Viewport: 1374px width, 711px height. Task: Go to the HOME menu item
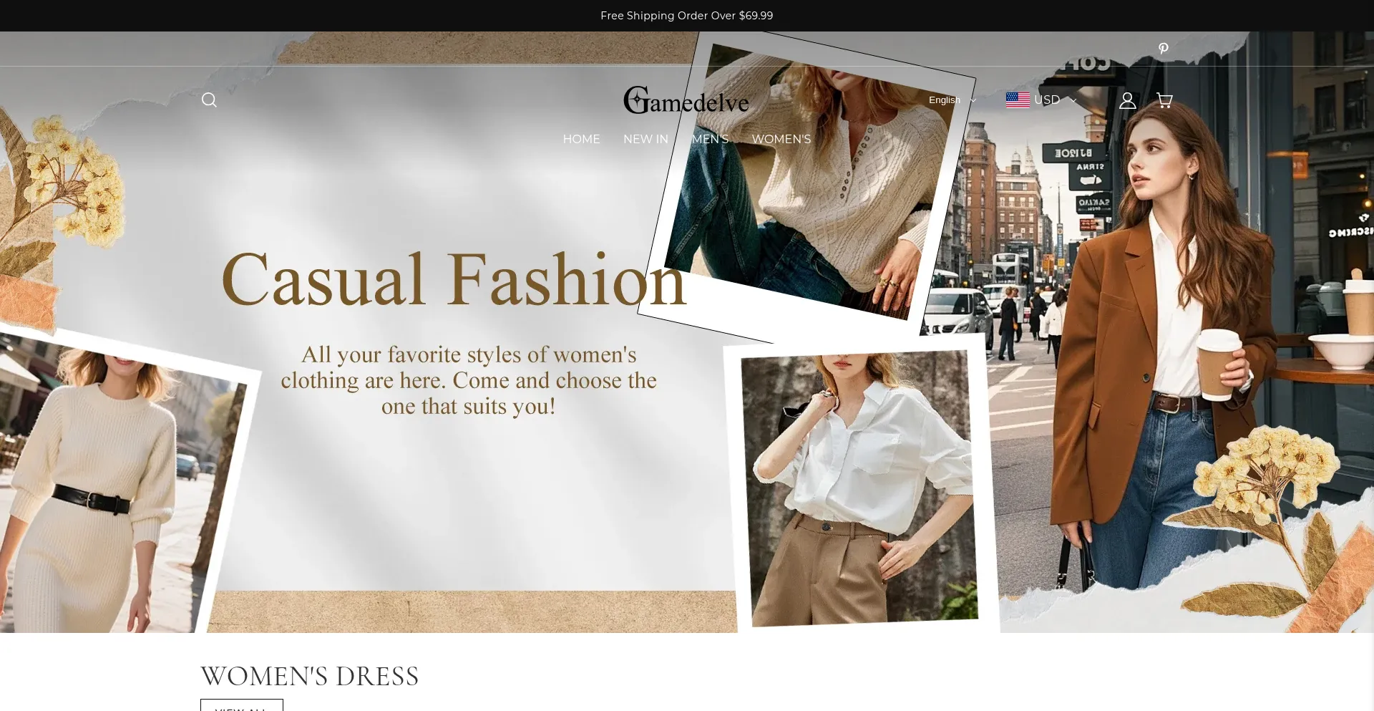pos(581,139)
